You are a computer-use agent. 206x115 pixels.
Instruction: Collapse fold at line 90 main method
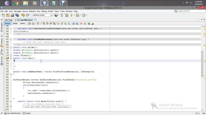11,101
